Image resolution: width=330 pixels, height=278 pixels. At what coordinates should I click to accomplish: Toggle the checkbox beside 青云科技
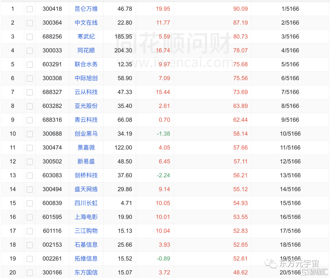click(x=30, y=120)
